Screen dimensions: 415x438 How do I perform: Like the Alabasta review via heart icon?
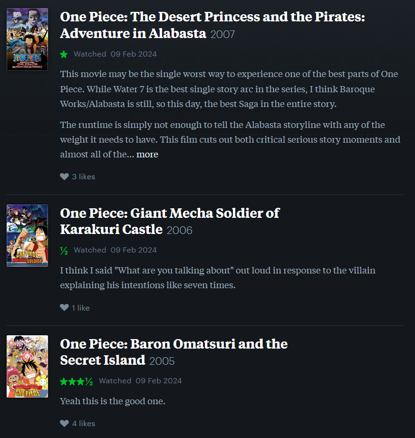[64, 176]
